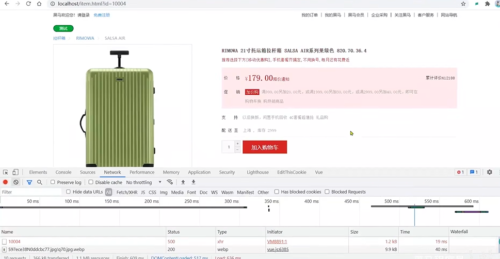Open the Lighthouse tab
The height and width of the screenshot is (259, 500).
257,172
